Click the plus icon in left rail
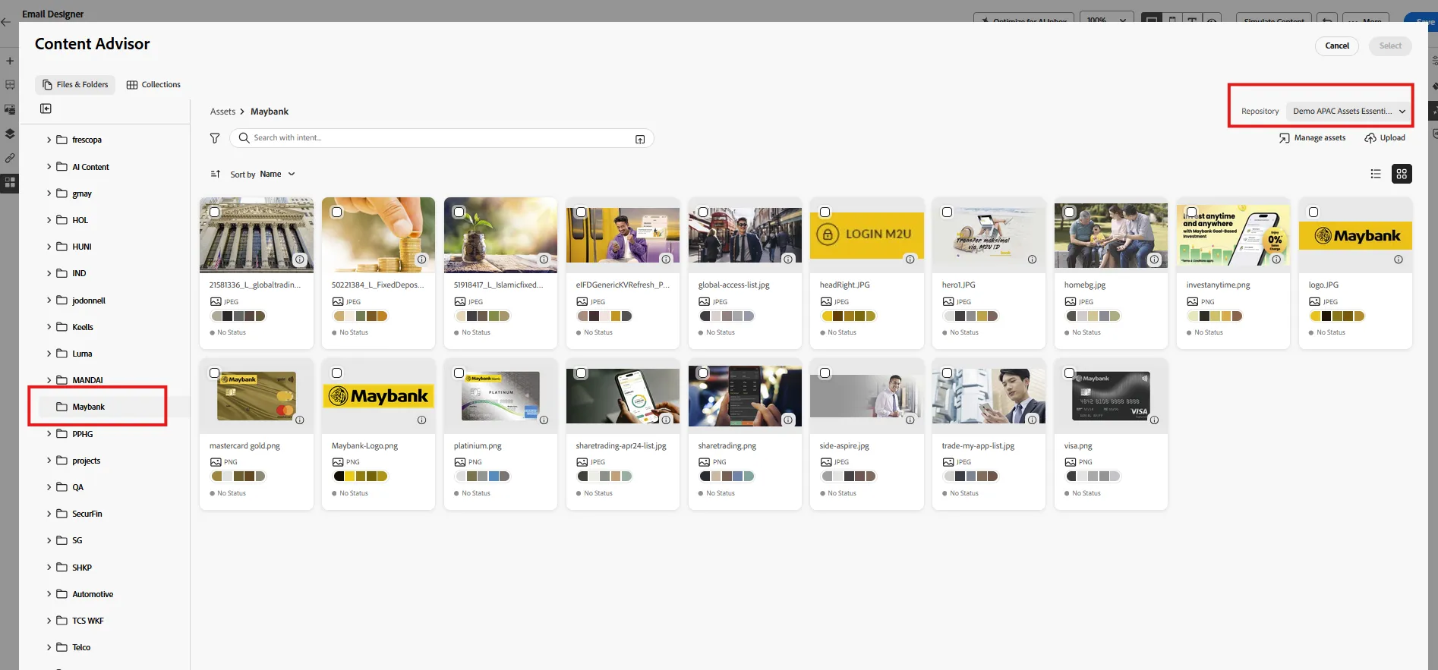The image size is (1438, 670). point(10,61)
